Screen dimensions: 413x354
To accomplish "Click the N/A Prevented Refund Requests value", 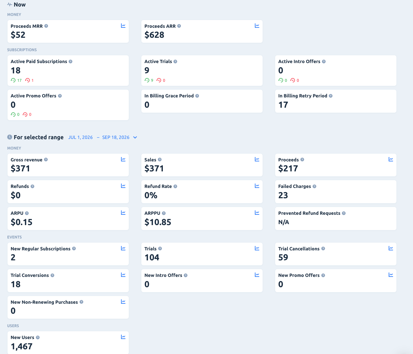I will tap(284, 222).
